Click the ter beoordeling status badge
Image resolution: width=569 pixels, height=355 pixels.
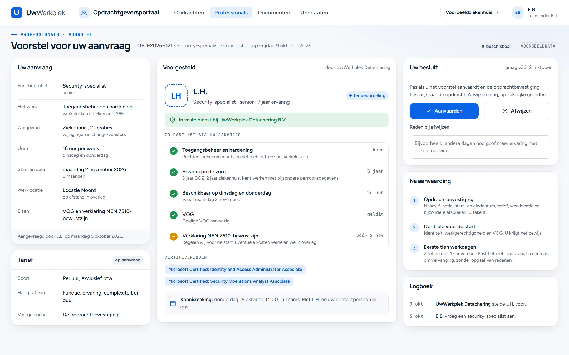367,95
